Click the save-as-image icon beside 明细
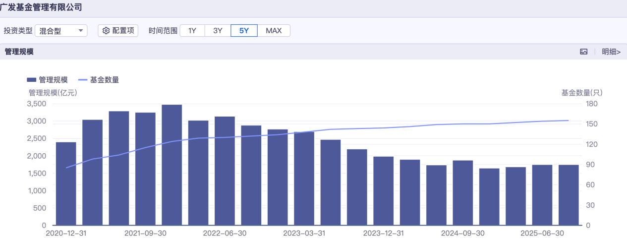The width and height of the screenshot is (627, 244). (x=584, y=52)
